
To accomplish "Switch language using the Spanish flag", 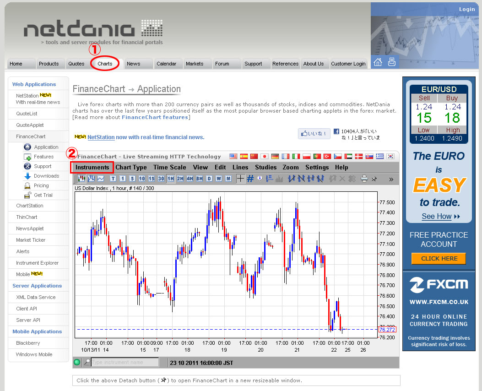I will pyautogui.click(x=244, y=157).
